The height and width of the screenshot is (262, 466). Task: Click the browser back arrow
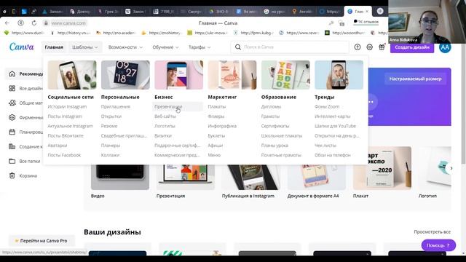[7, 23]
